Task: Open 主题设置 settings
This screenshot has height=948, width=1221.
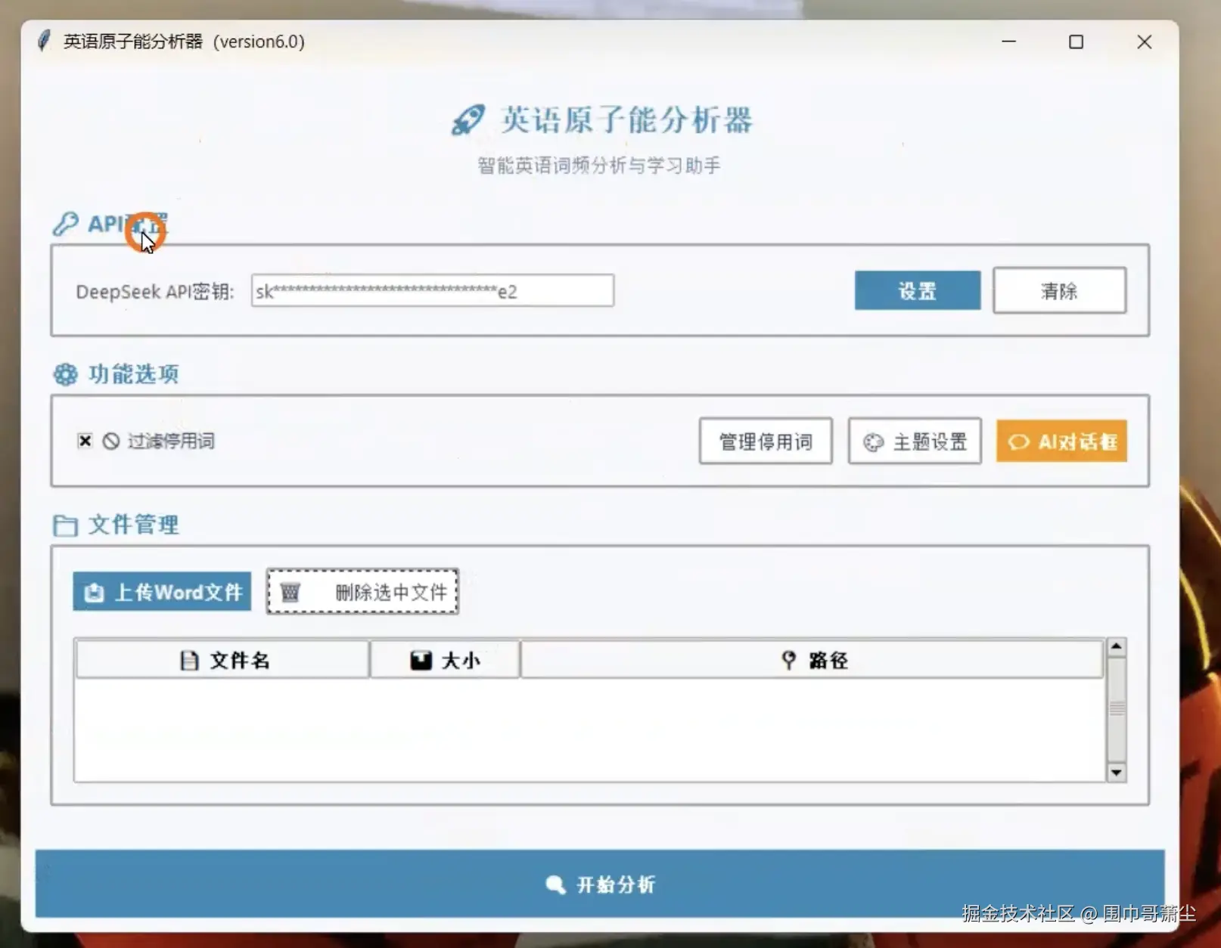Action: [x=915, y=441]
